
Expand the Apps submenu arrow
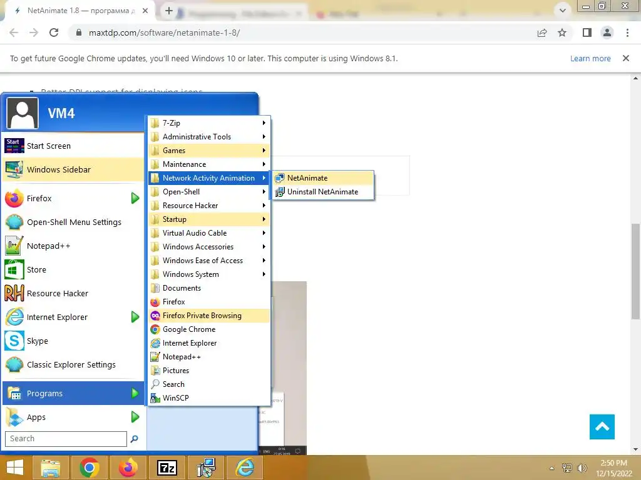(135, 417)
